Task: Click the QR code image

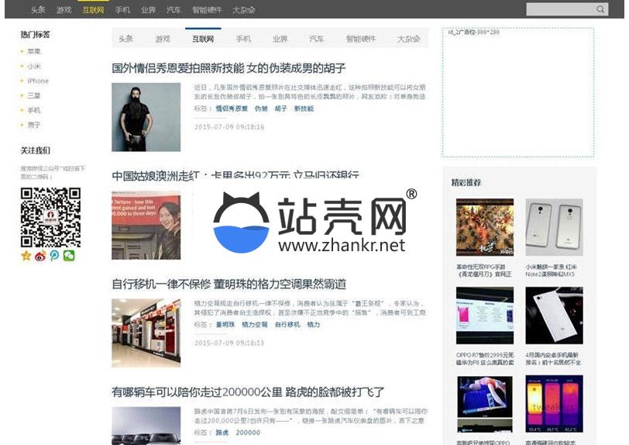Action: [x=50, y=217]
